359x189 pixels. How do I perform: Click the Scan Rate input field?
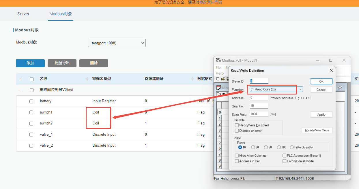[x=259, y=114]
